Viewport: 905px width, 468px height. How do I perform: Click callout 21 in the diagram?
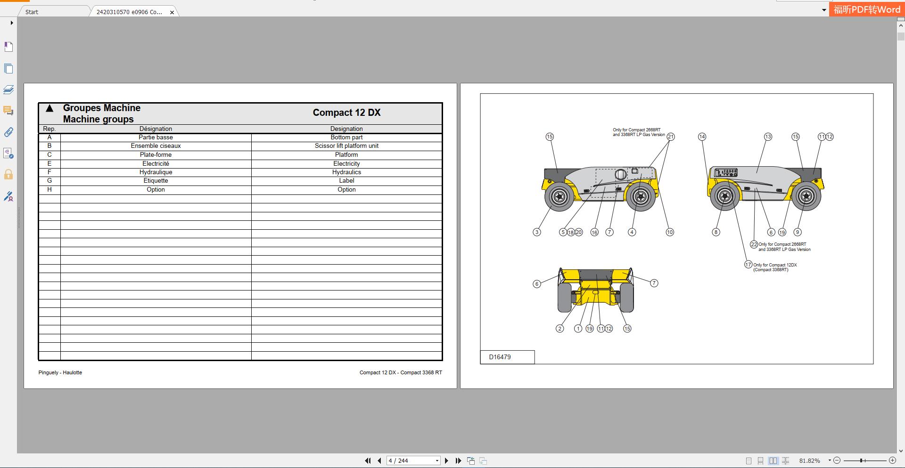point(671,137)
